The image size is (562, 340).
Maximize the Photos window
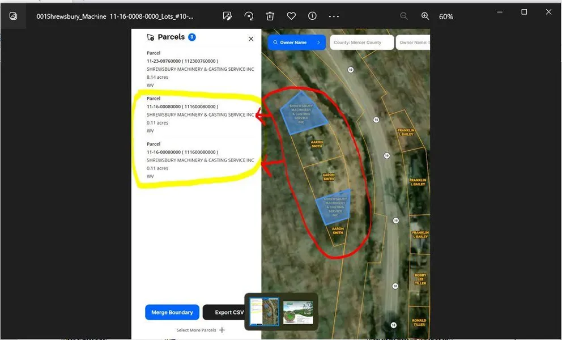coord(524,12)
